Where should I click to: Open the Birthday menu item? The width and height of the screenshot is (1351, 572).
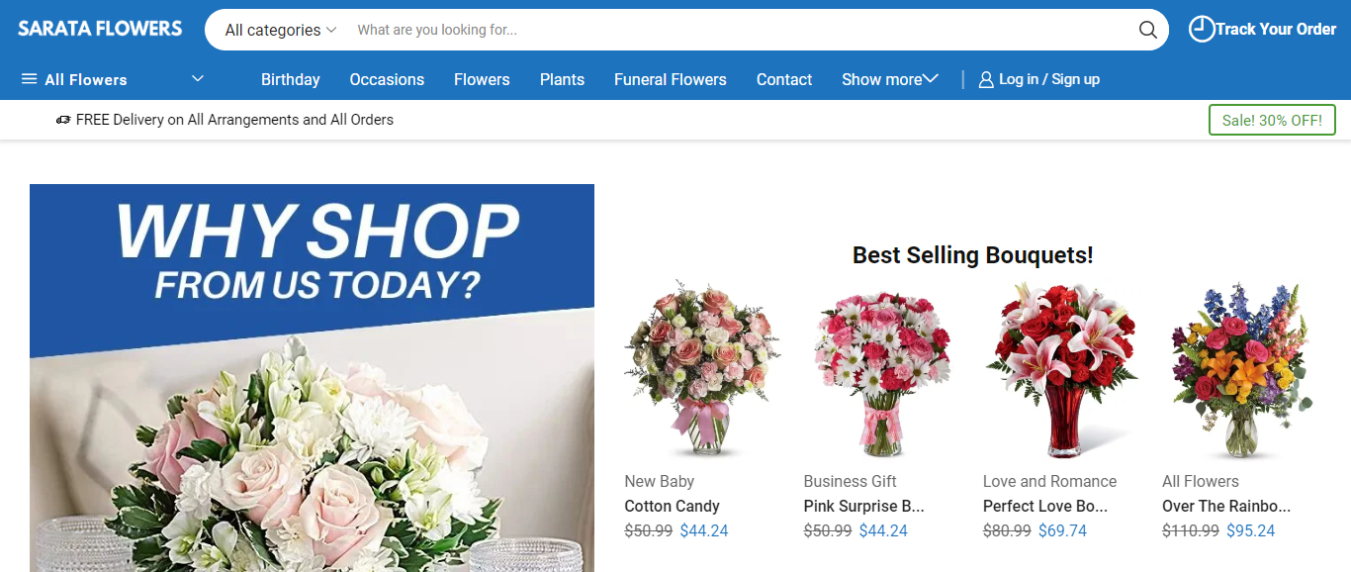291,79
